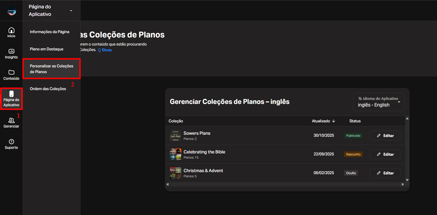The height and width of the screenshot is (215, 437).
Task: Open the Início home icon
Action: 11,30
